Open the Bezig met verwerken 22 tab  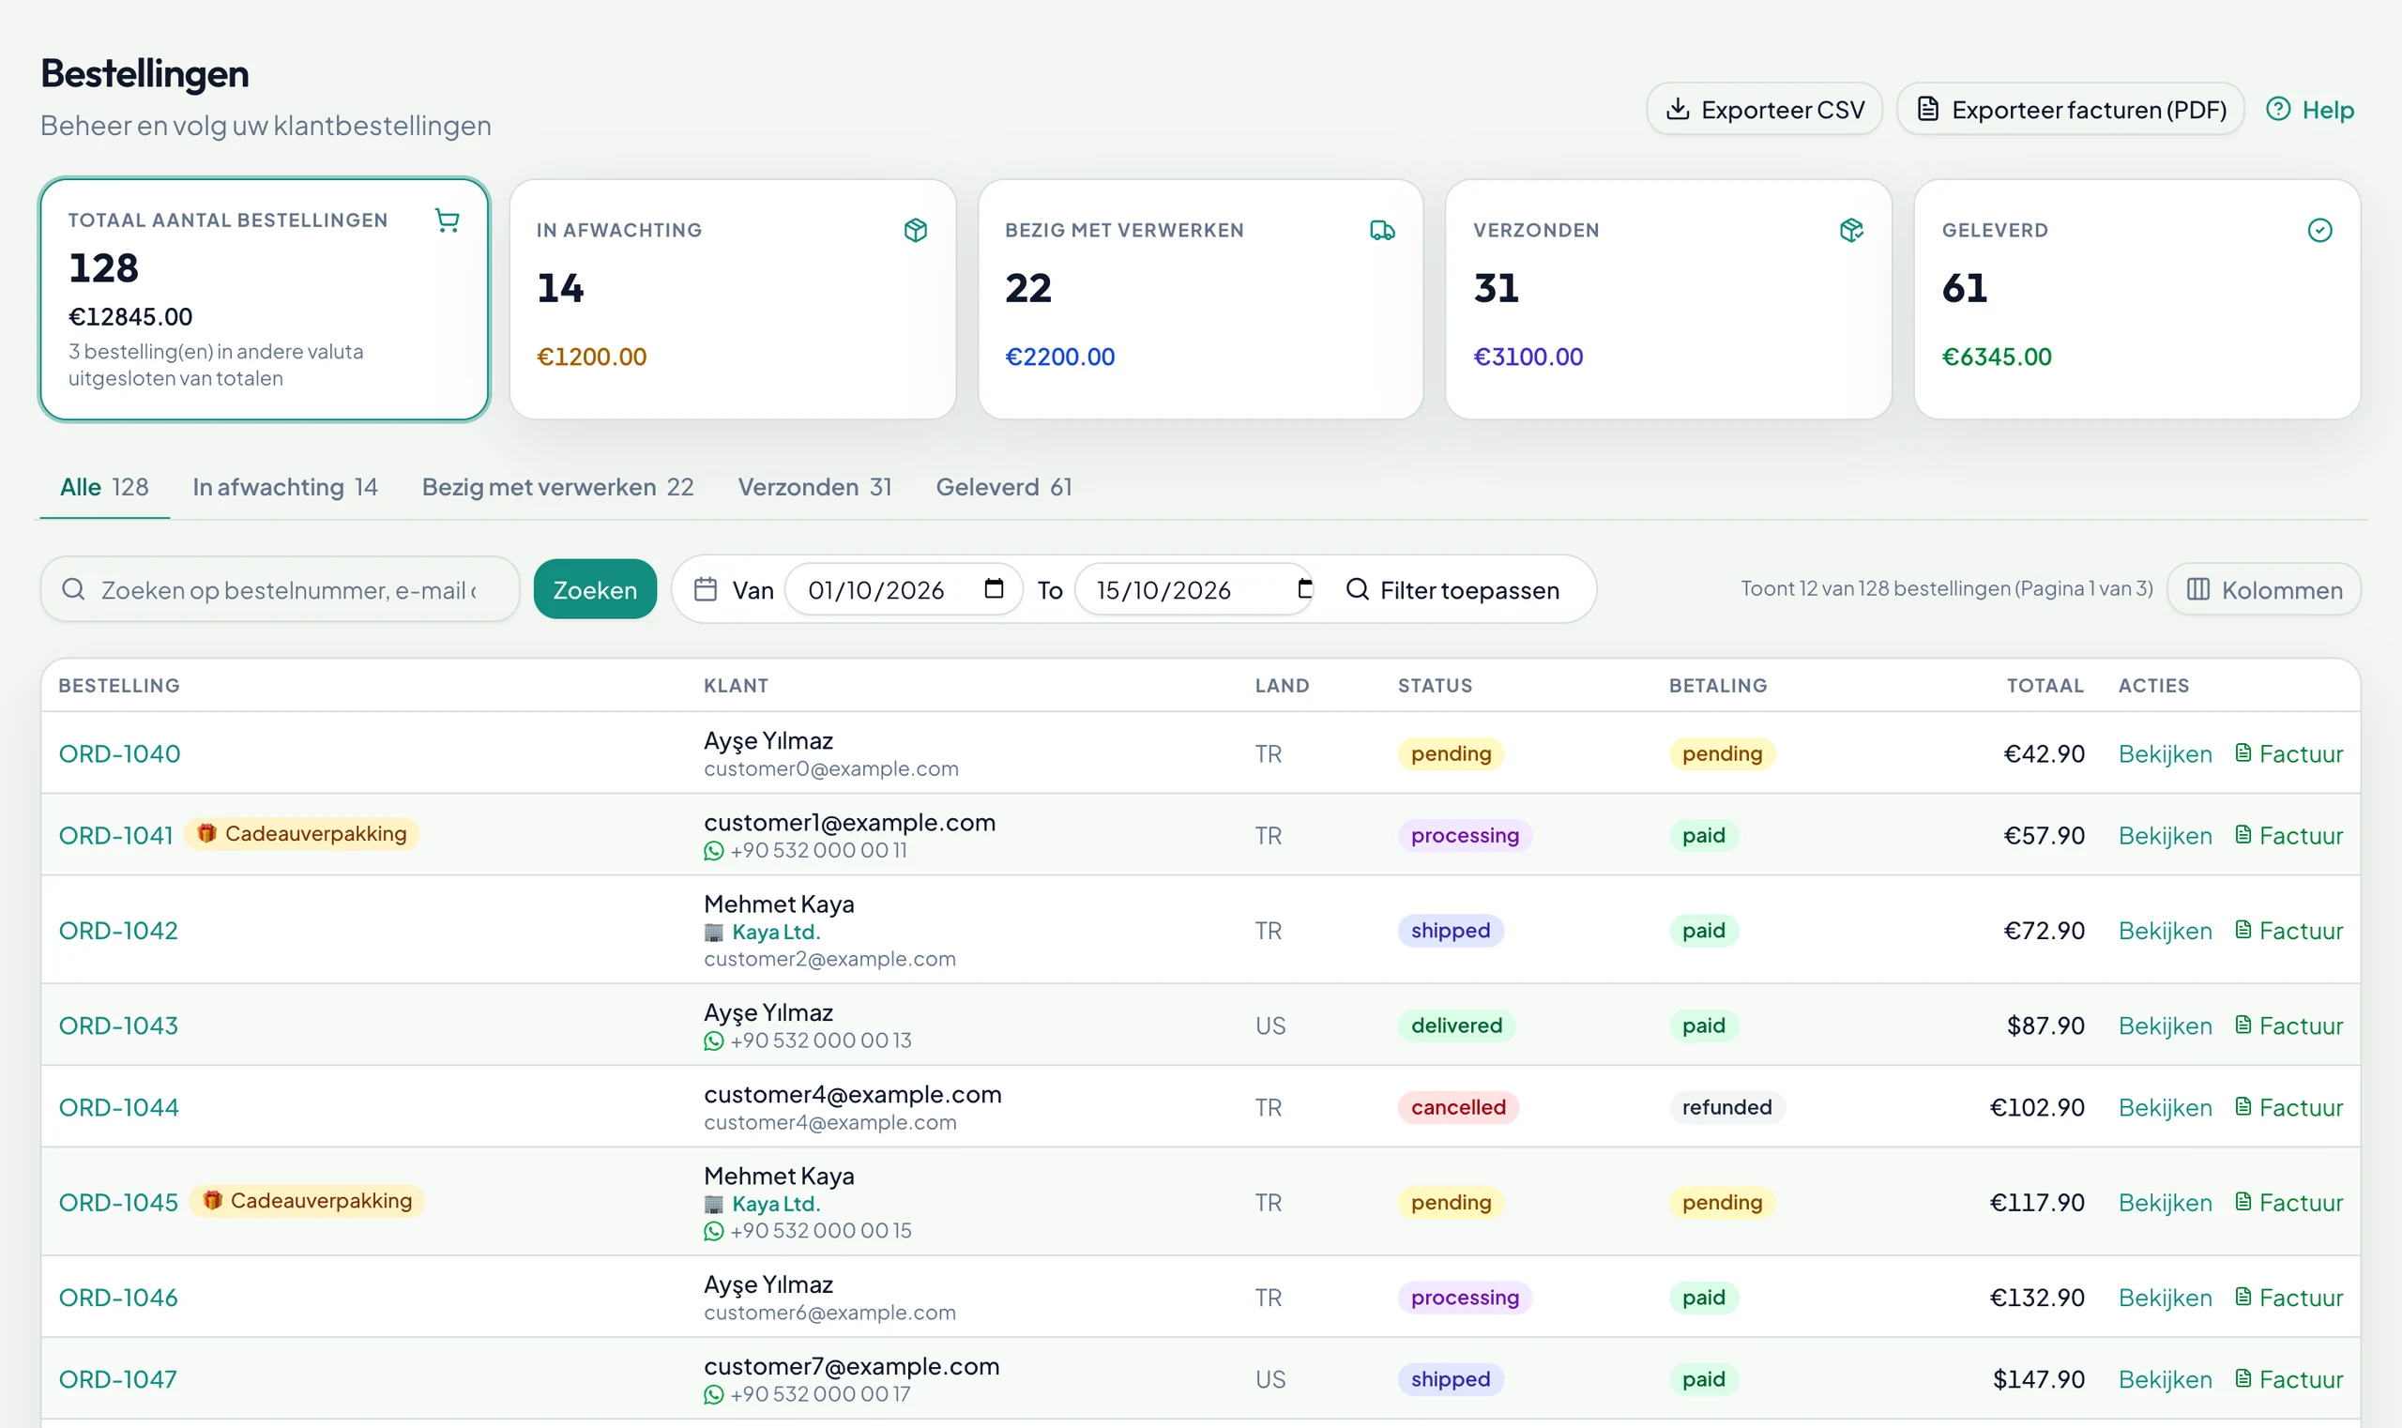pyautogui.click(x=557, y=487)
